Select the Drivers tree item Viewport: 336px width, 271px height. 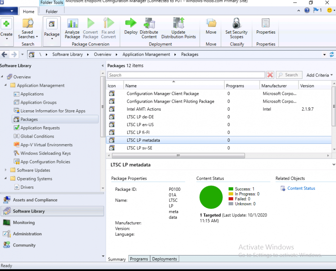27,187
